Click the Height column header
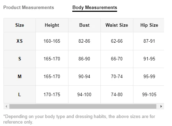Viewport: 172px width, 126px height. (52, 25)
